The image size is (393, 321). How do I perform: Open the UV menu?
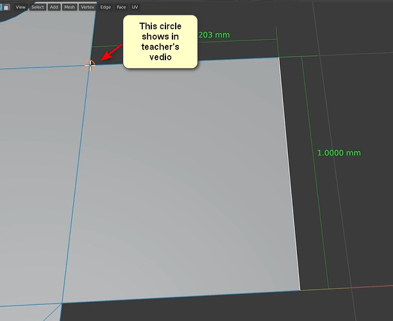click(x=135, y=7)
